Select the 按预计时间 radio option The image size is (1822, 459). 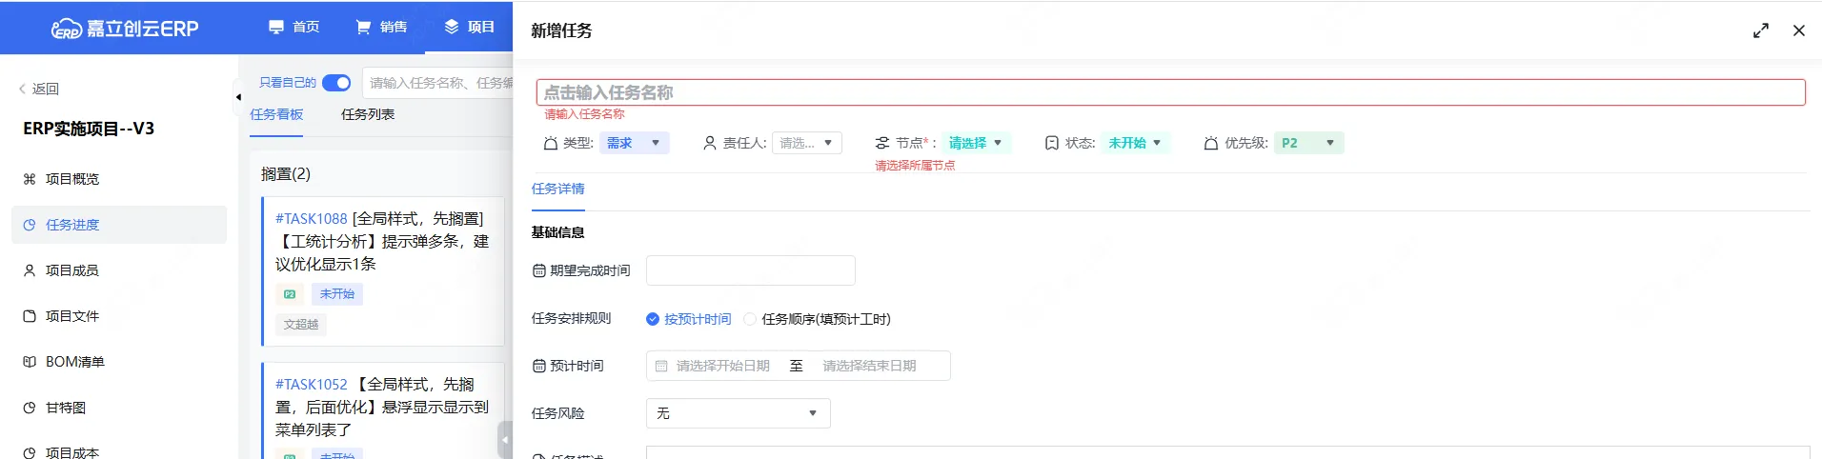pos(653,319)
